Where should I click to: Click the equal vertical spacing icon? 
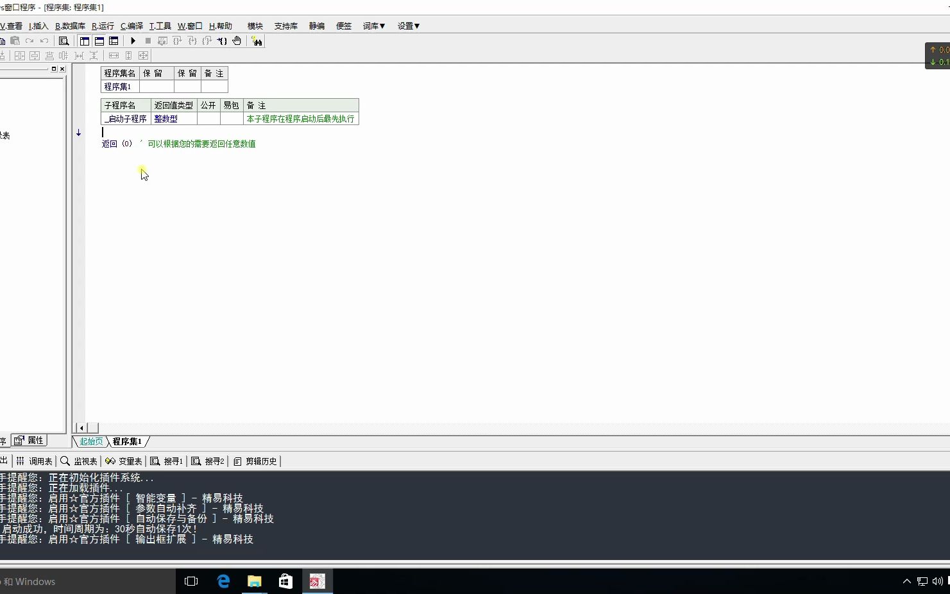tap(94, 56)
